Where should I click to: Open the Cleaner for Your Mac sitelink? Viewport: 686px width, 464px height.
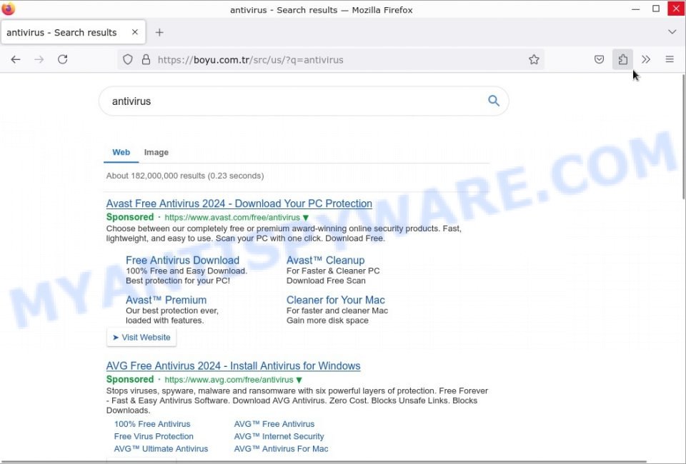click(x=336, y=300)
